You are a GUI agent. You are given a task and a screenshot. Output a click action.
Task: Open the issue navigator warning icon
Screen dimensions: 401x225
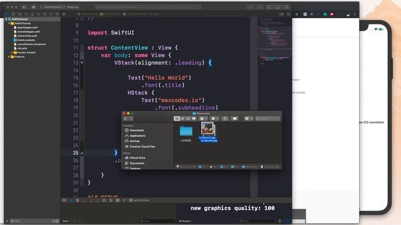coord(32,14)
